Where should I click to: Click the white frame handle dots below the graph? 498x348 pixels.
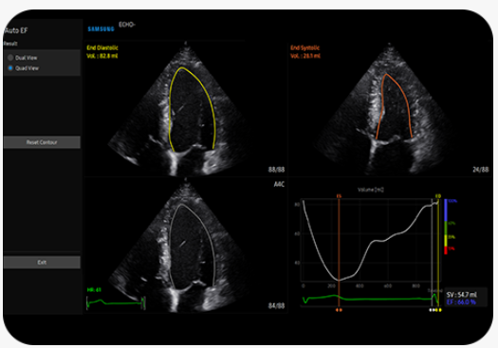pyautogui.click(x=432, y=310)
